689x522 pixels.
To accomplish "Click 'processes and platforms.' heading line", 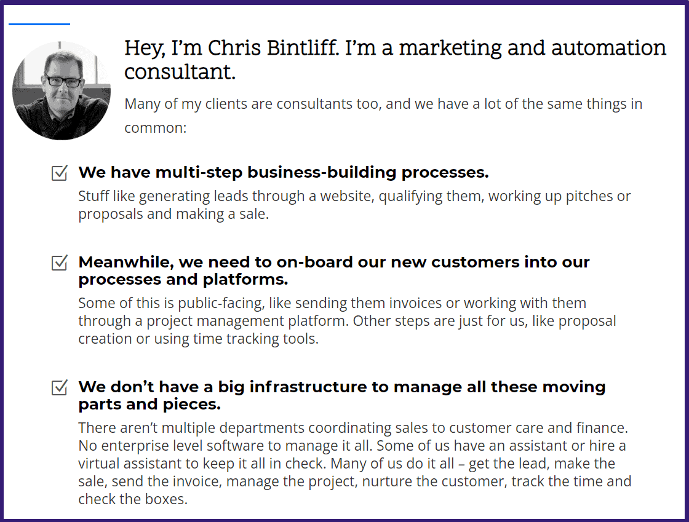I will point(183,279).
